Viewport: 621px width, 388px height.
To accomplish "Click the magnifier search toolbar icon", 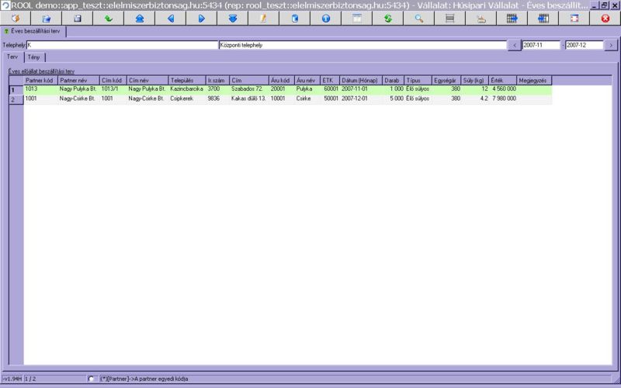I will pyautogui.click(x=418, y=18).
